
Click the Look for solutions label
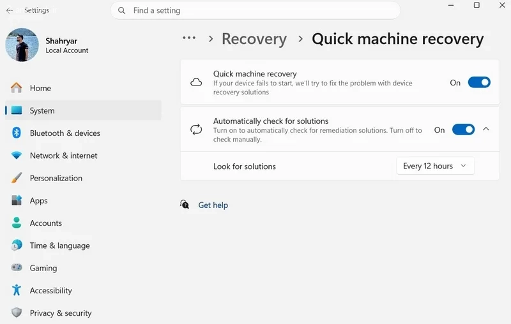(x=245, y=166)
